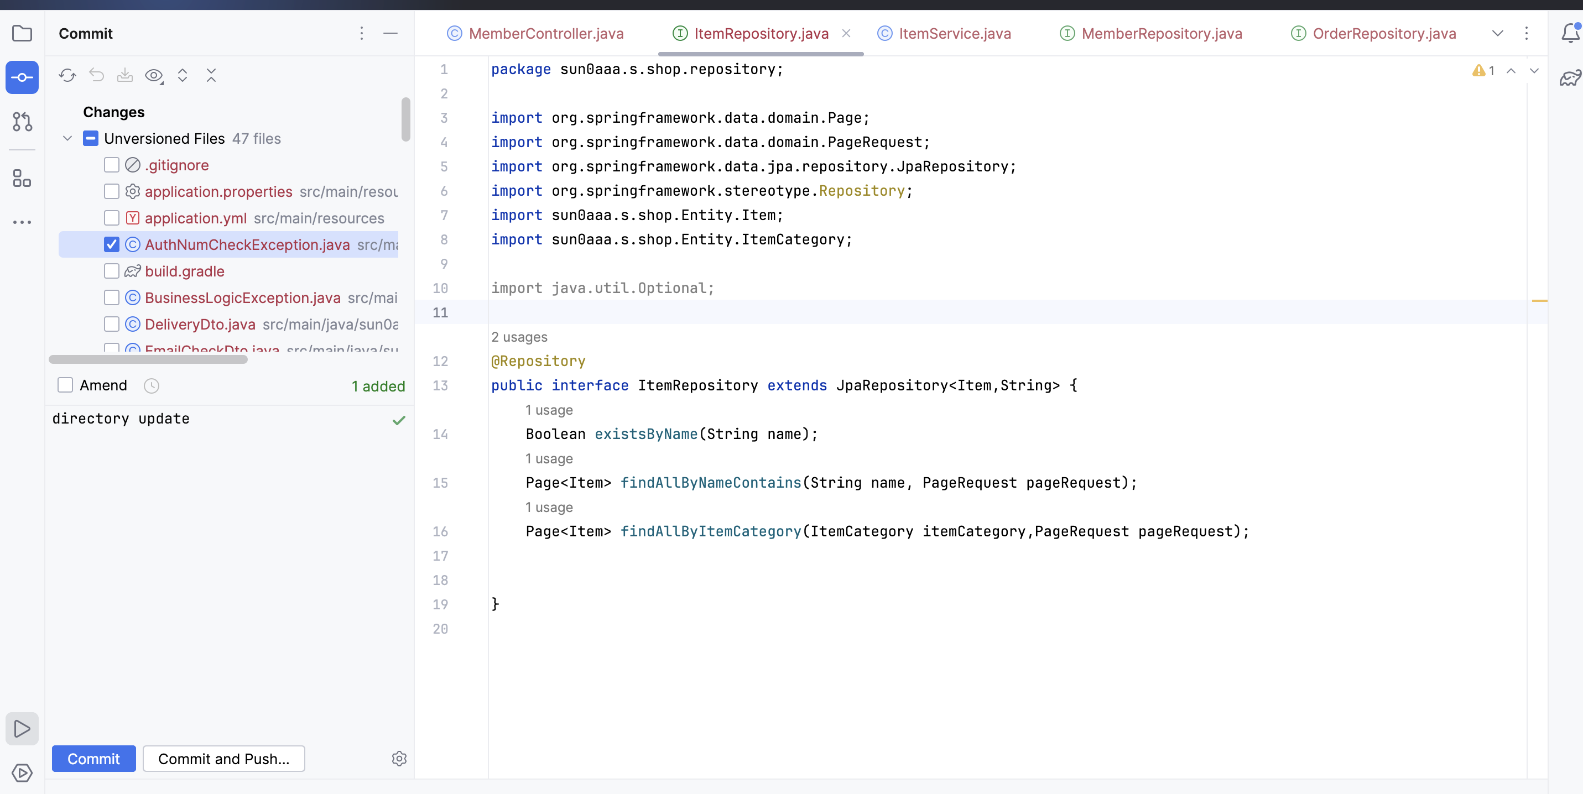Open the Gradle elephant tool window
This screenshot has width=1583, height=794.
tap(1570, 78)
